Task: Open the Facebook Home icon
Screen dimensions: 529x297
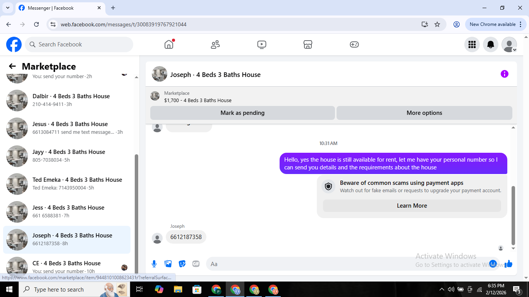Action: pos(169,44)
